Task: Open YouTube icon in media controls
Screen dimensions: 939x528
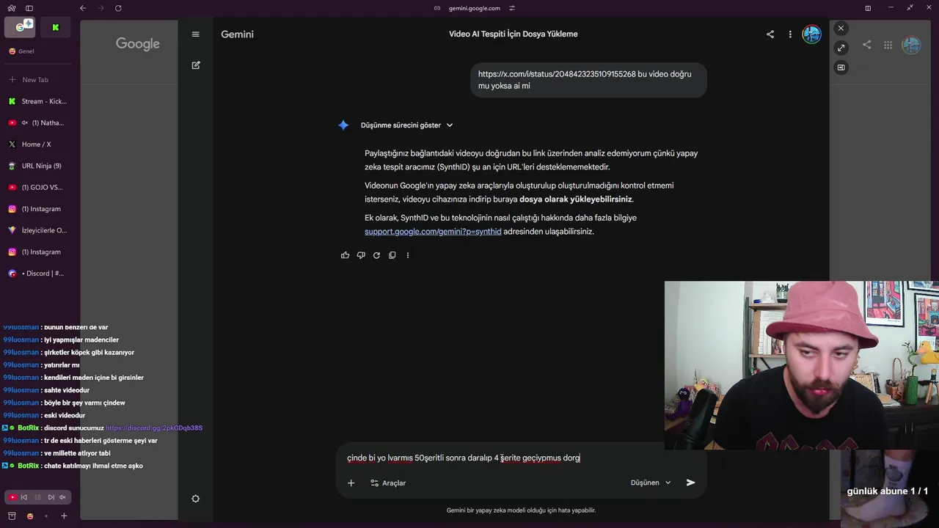Action: 12,497
